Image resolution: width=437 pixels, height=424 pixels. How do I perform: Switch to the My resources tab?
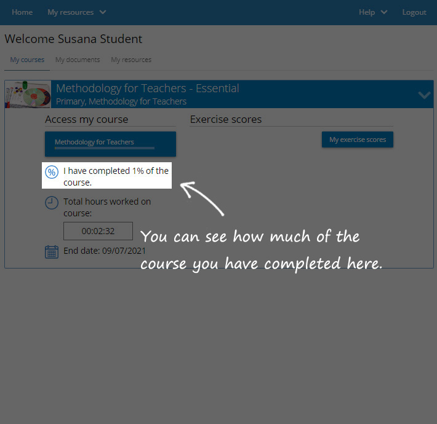click(131, 60)
